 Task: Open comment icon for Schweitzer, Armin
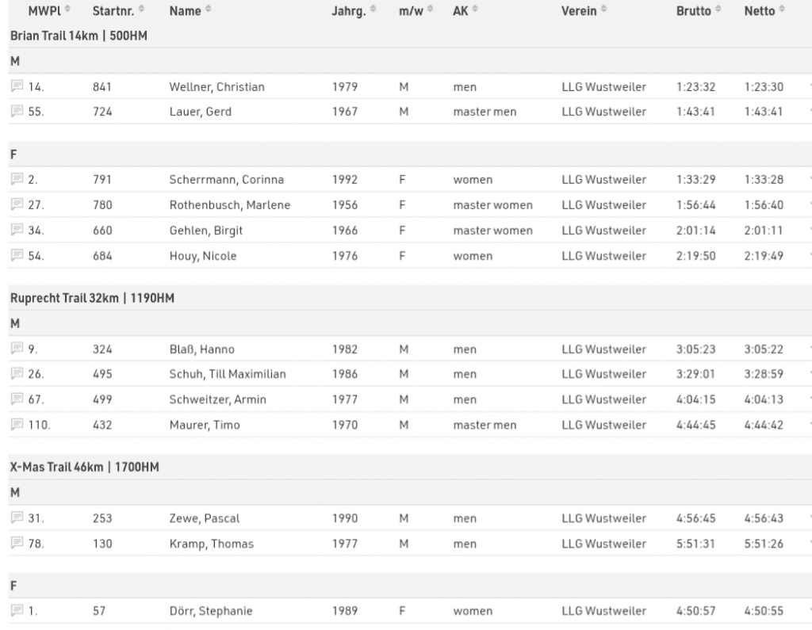[x=17, y=400]
